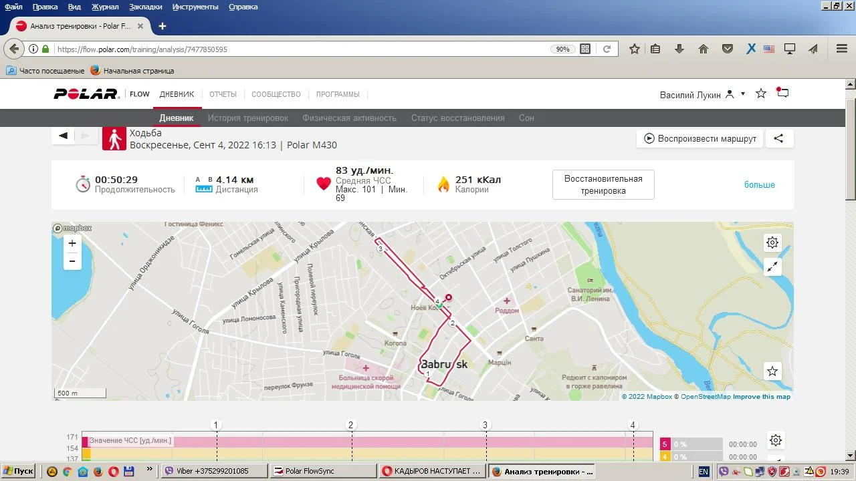Click the star icon on map
This screenshot has height=481, width=856.
pyautogui.click(x=772, y=371)
